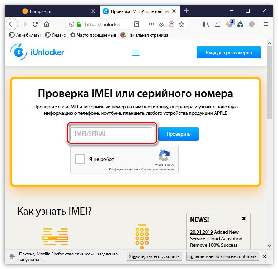This screenshot has width=278, height=269.
Task: Show the sidebar panels
Action: (x=217, y=24)
